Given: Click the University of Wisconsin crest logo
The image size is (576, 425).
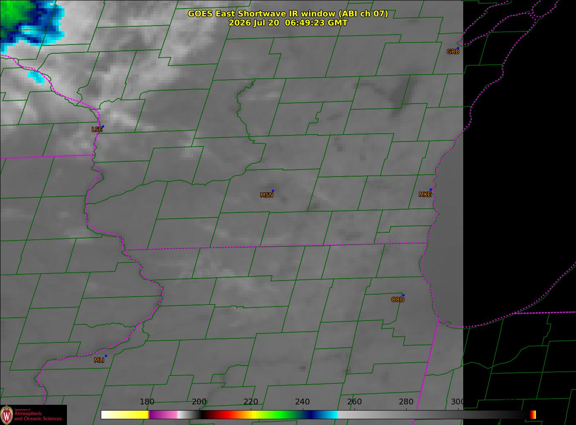Looking at the screenshot, I should point(7,414).
